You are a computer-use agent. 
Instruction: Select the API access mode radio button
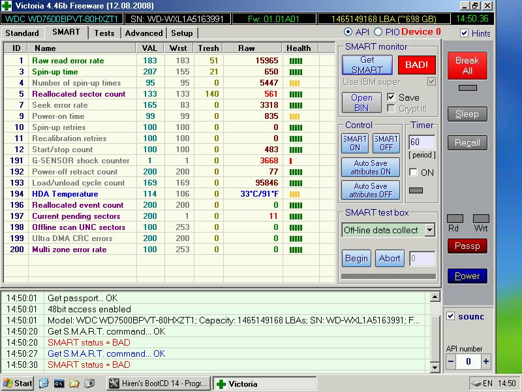pos(348,32)
